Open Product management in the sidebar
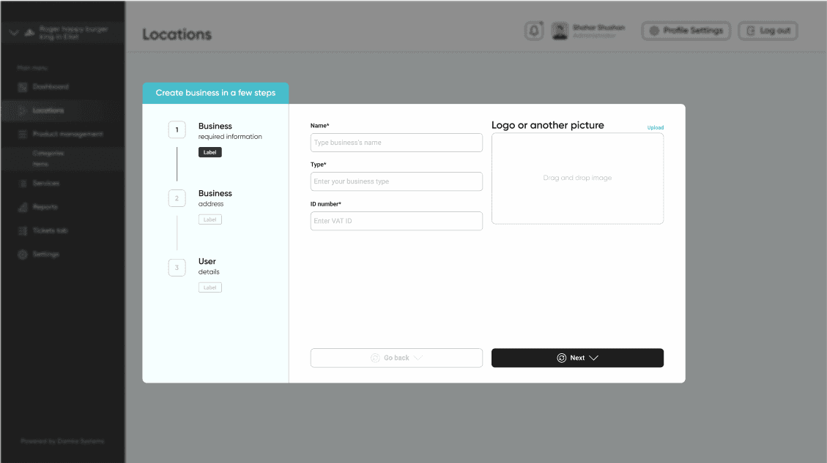 click(67, 134)
